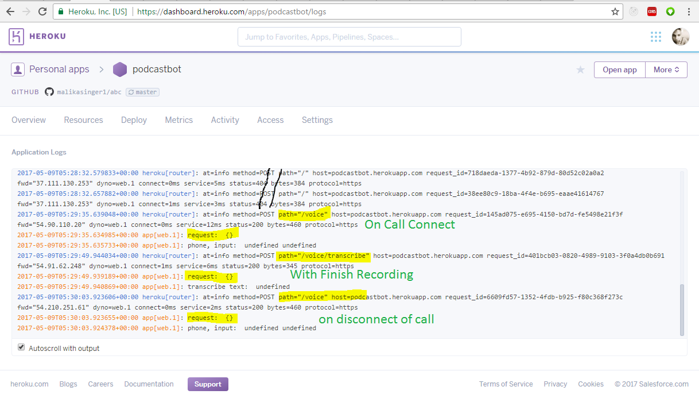Click the browser address bar URL
The height and width of the screenshot is (398, 699).
pyautogui.click(x=232, y=11)
